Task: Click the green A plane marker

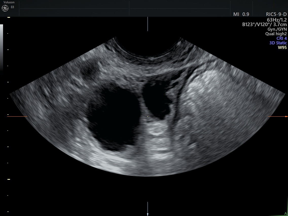Action: click(x=286, y=213)
